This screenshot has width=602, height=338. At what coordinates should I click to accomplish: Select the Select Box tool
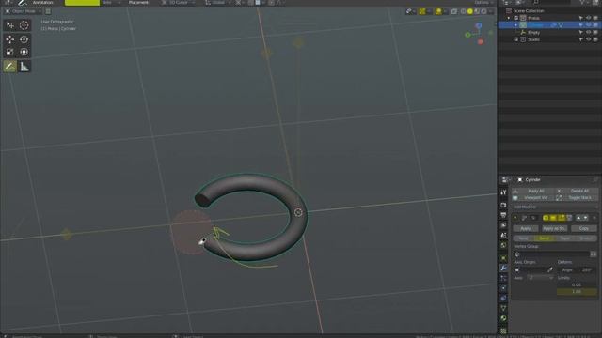10,25
